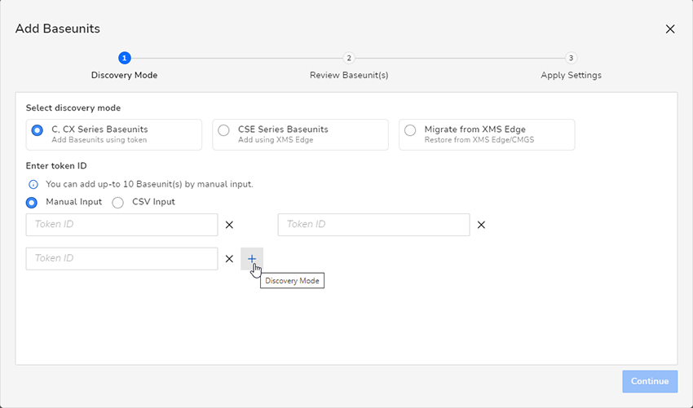Select CSE Series Baseunits discovery mode
Screen dimensions: 693x408
[x=301, y=134]
